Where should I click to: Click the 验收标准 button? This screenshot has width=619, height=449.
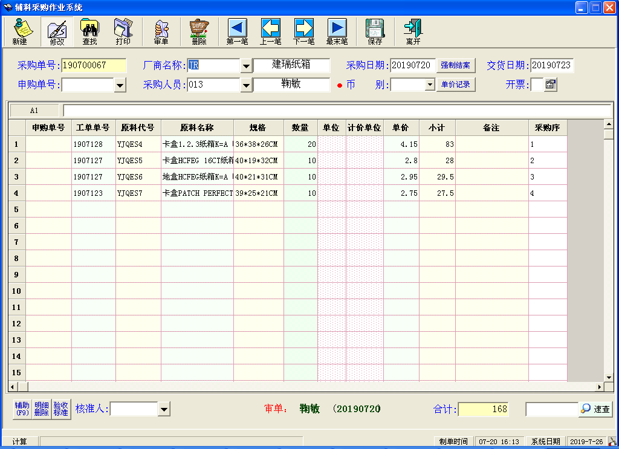(x=61, y=409)
